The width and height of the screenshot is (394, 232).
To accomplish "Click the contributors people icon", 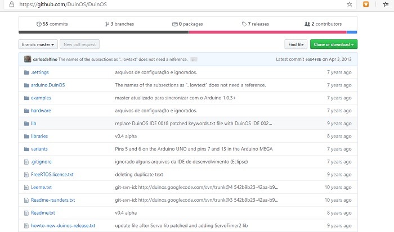I will 307,24.
